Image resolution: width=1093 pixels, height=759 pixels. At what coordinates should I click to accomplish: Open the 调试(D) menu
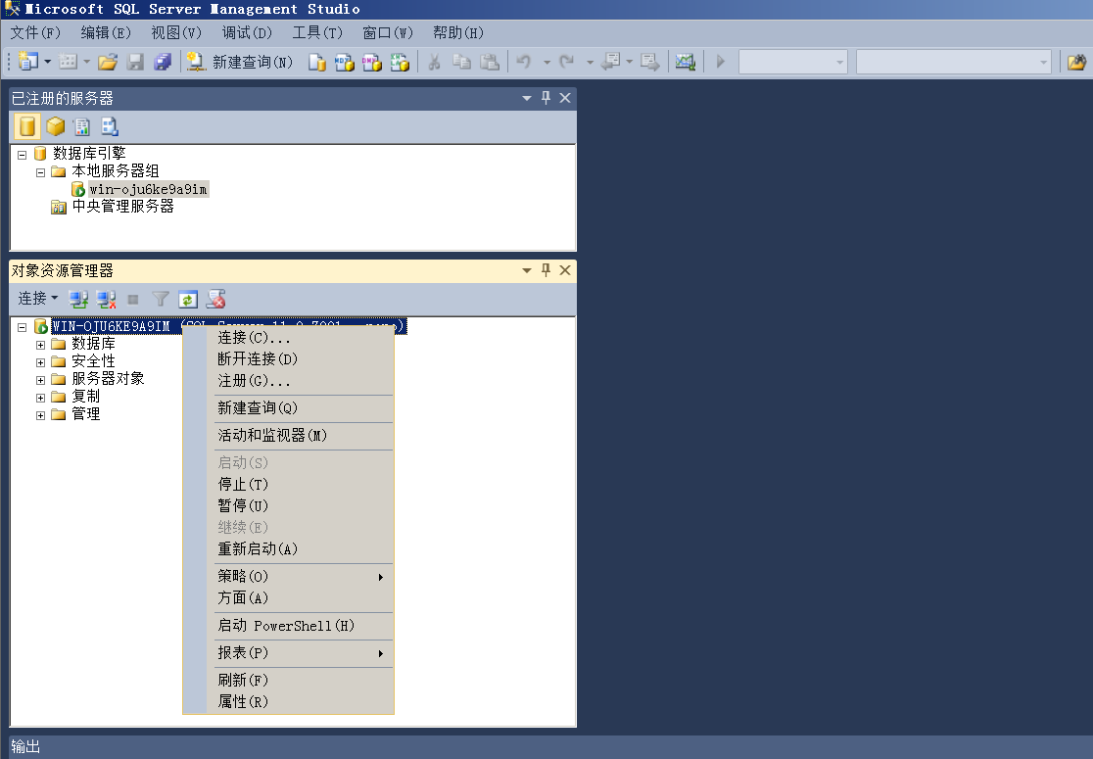[246, 32]
